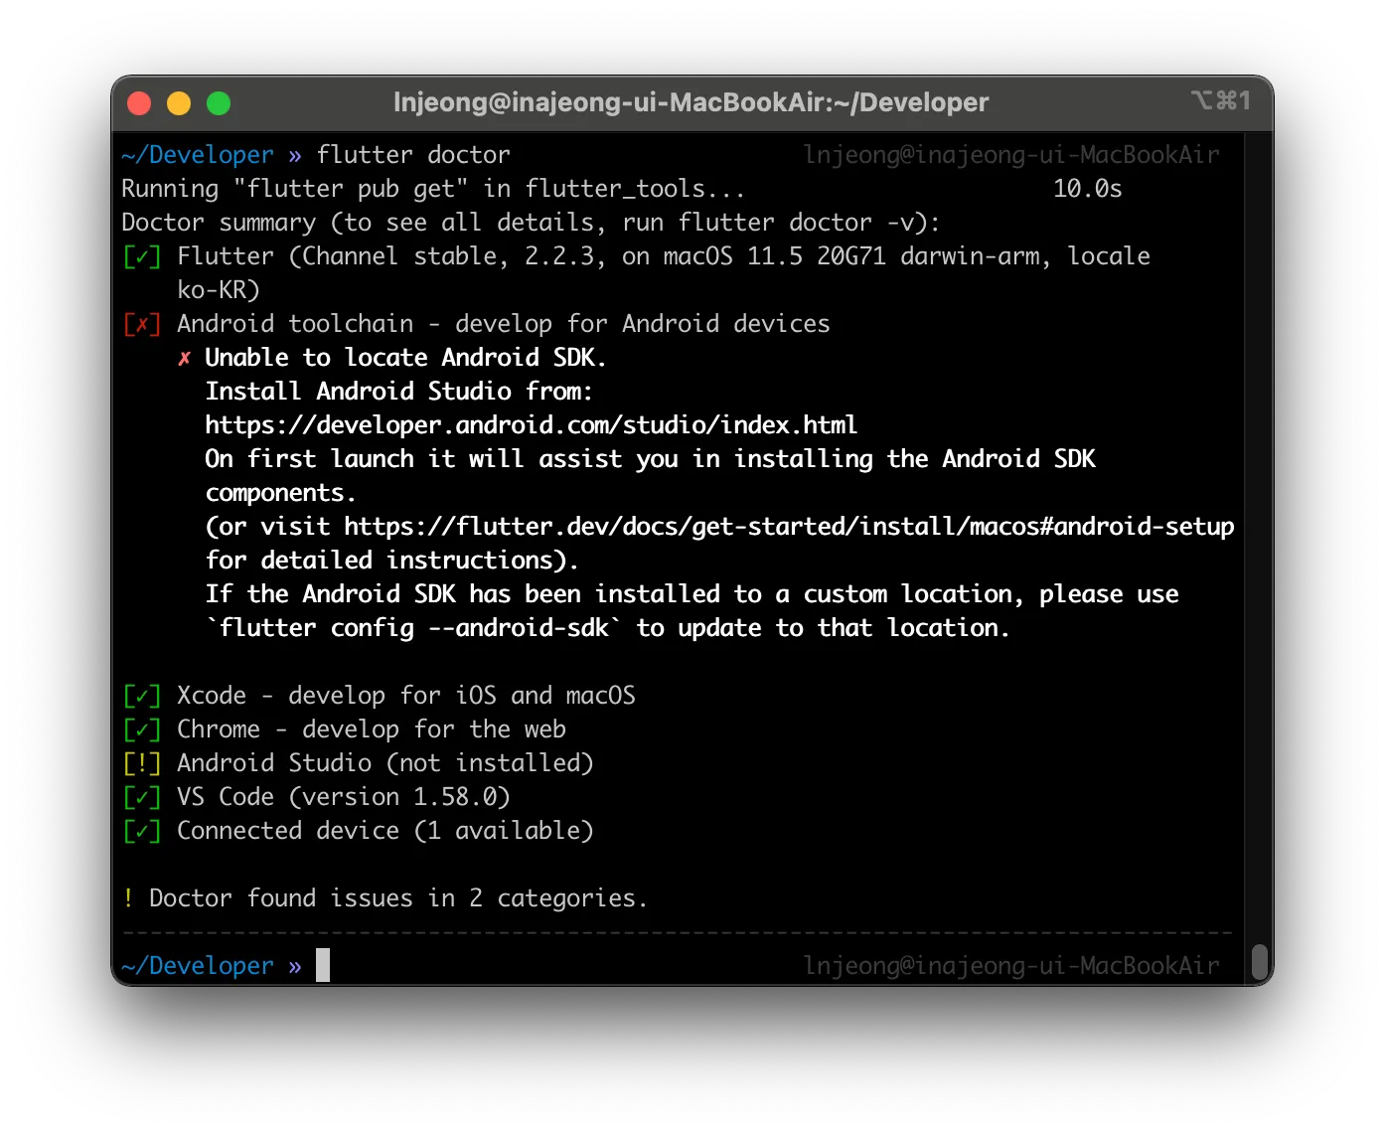The width and height of the screenshot is (1385, 1133).
Task: Click the ~/Developer prompt beside the block cursor
Action: (198, 966)
